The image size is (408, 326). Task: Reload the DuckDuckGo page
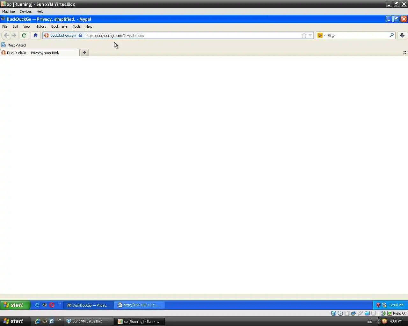tap(24, 35)
